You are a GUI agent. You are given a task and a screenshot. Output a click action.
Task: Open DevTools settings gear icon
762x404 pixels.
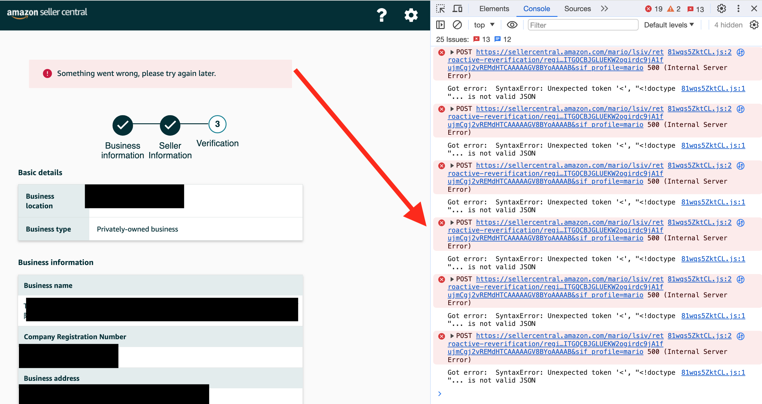click(721, 8)
